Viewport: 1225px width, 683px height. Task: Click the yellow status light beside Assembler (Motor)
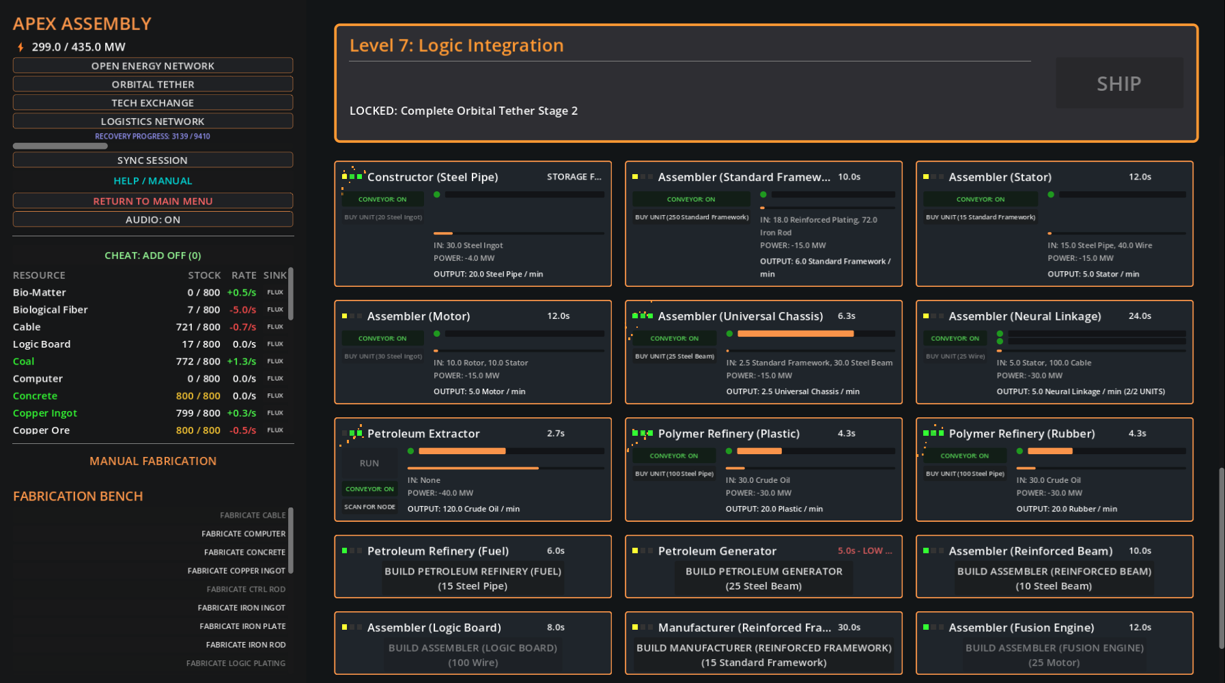click(x=345, y=316)
